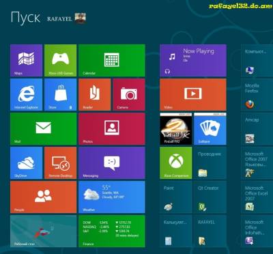Screen dimensions: 273x254
Task: Open the Проводник file explorer tile
Action: pyautogui.click(x=210, y=163)
